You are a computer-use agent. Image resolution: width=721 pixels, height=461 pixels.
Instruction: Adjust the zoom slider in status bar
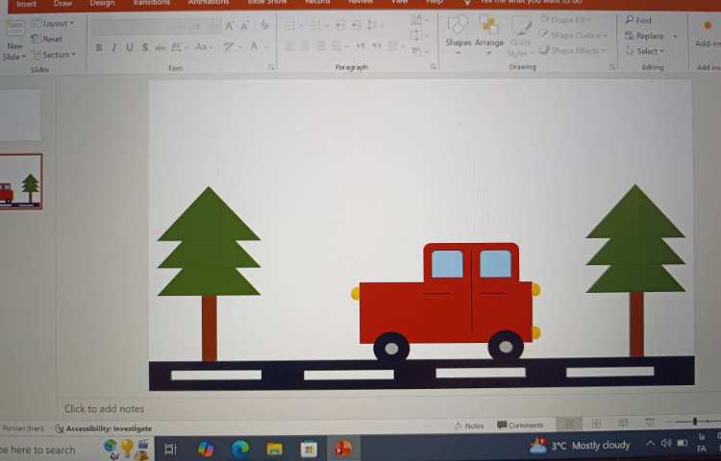(694, 423)
